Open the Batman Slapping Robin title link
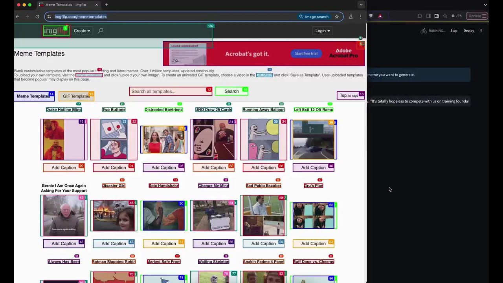 [x=114, y=262]
